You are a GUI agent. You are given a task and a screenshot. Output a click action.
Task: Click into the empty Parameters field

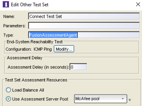(84, 26)
